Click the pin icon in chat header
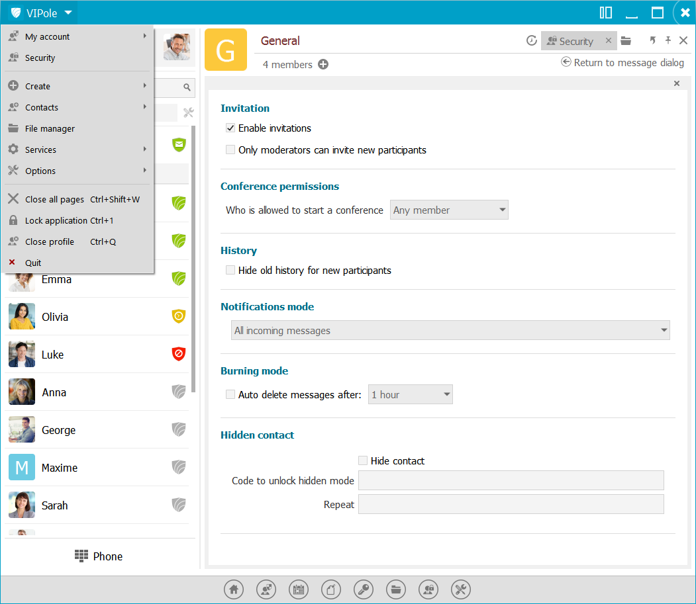 coord(668,40)
